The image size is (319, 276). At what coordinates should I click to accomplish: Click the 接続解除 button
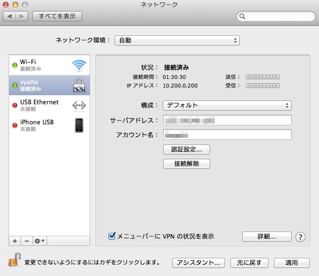[x=187, y=164]
